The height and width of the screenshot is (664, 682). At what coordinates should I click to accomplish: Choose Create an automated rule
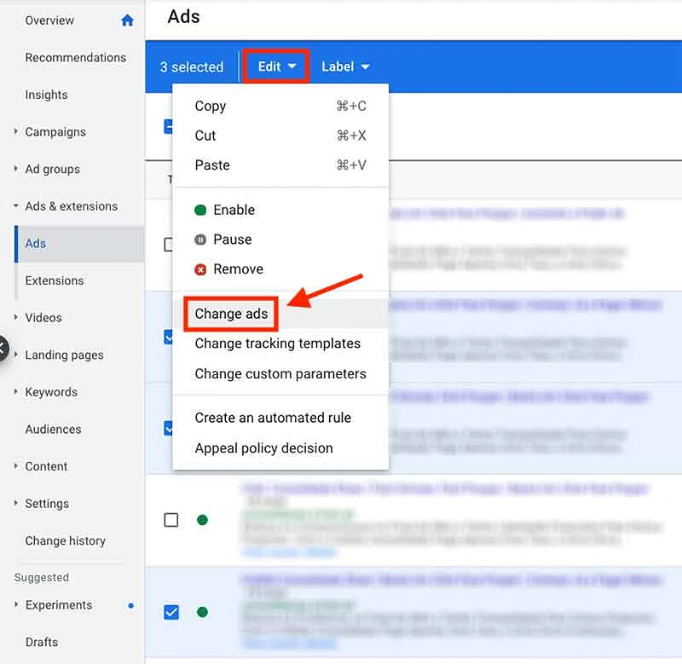280,418
